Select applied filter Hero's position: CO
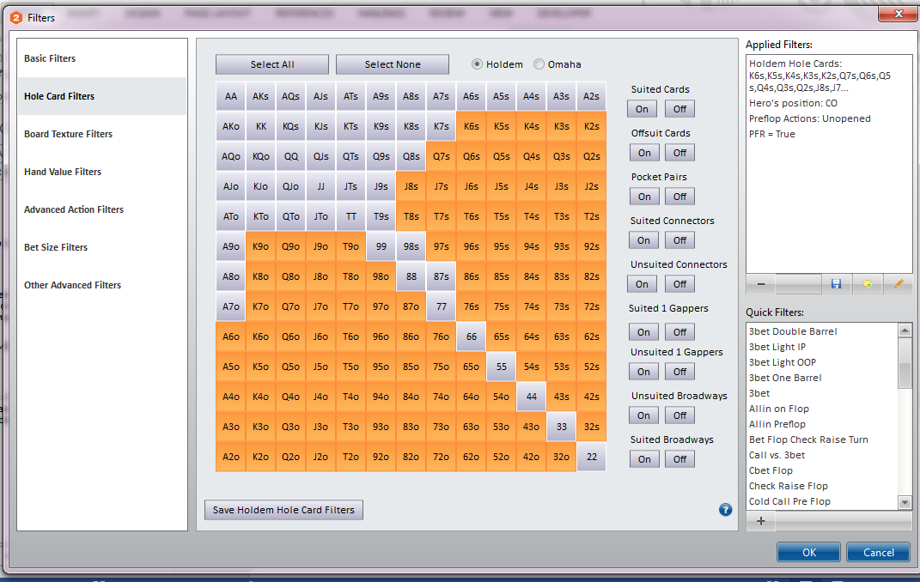This screenshot has width=920, height=582. point(793,103)
